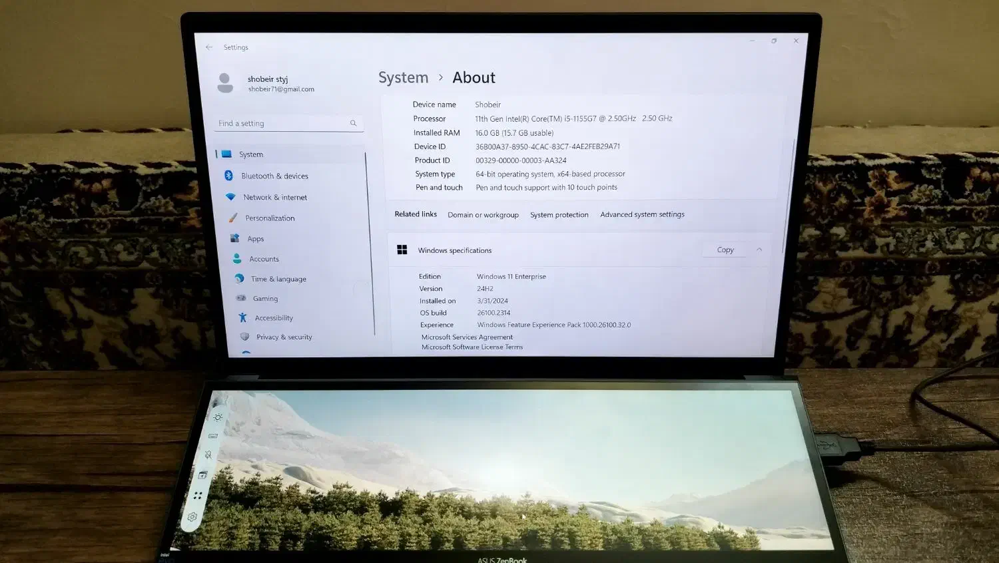
Task: Copy the Windows specifications
Action: (725, 250)
